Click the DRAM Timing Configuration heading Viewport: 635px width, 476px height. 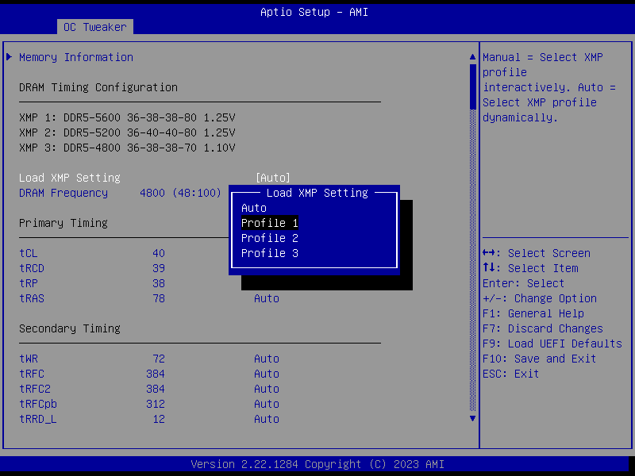pos(98,87)
